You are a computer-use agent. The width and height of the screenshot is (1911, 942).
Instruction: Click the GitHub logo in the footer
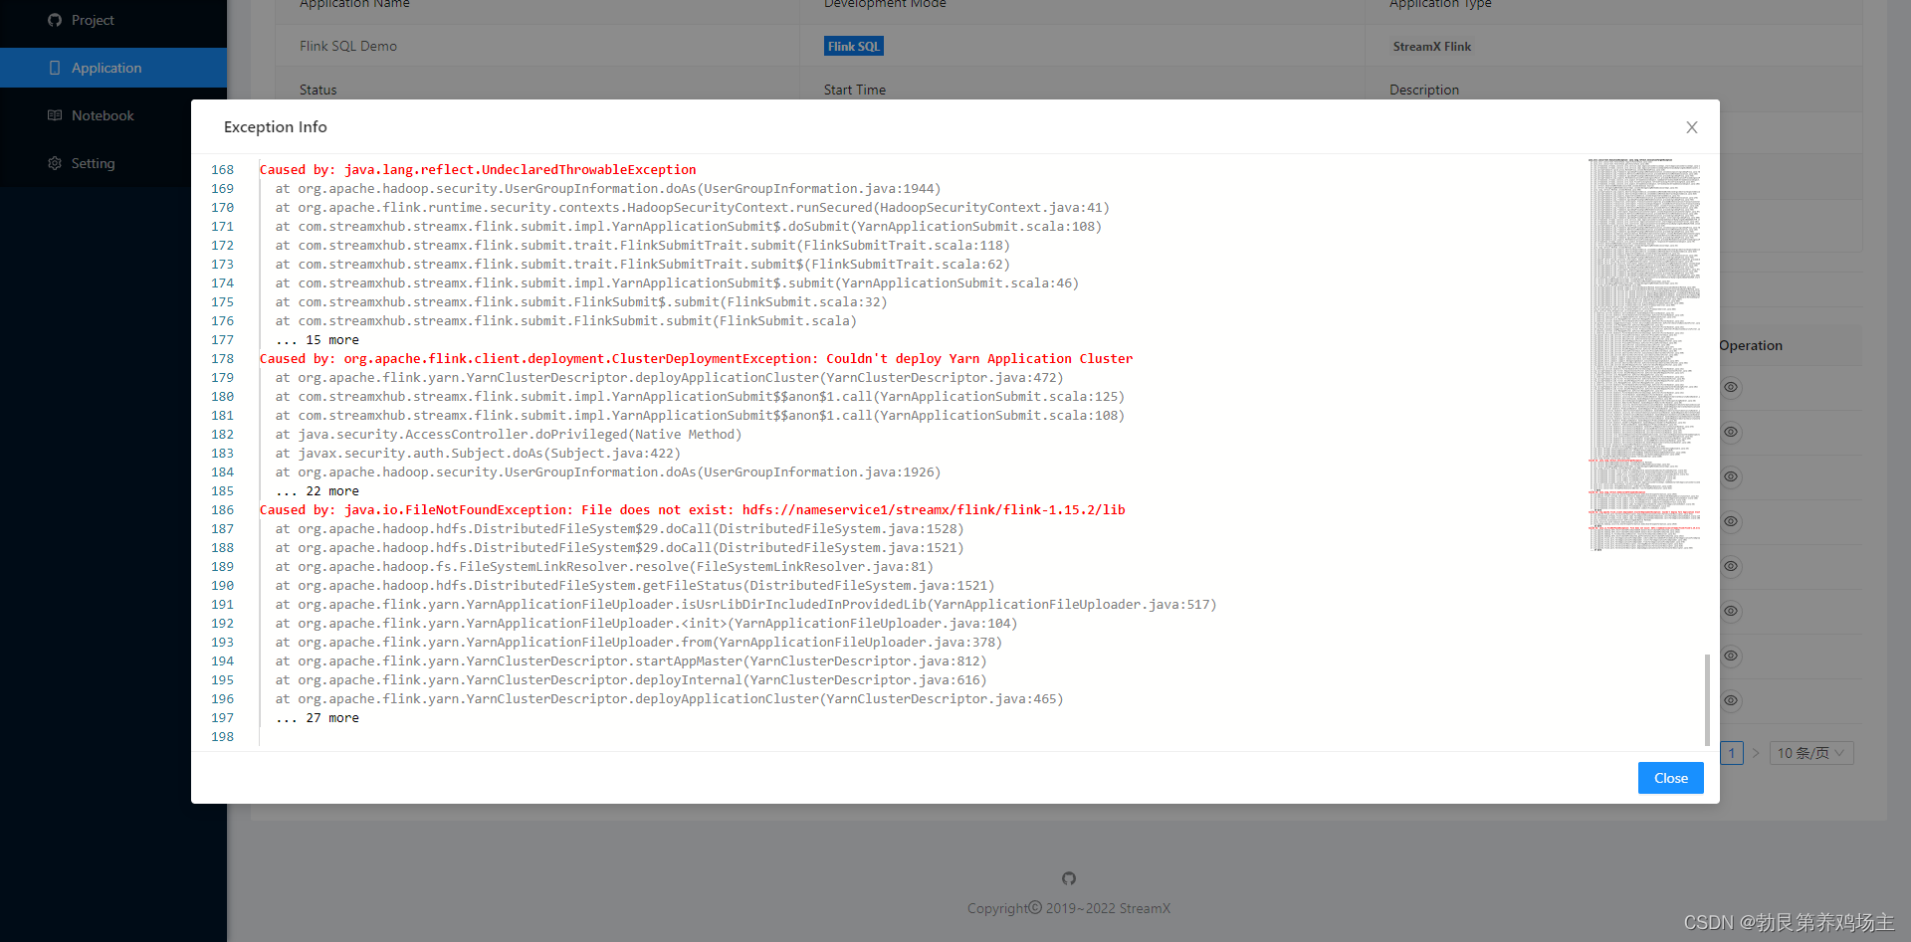point(1068,878)
